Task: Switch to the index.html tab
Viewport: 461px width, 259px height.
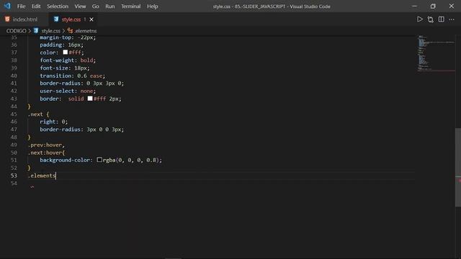Action: [x=25, y=19]
